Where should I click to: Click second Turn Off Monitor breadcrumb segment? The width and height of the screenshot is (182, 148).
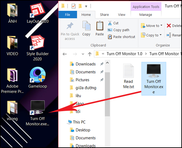tap(165, 54)
